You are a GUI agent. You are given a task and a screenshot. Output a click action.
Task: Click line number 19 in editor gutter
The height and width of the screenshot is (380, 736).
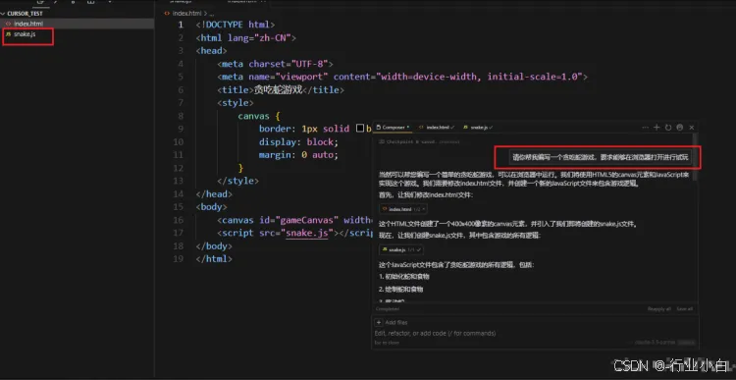tap(178, 259)
